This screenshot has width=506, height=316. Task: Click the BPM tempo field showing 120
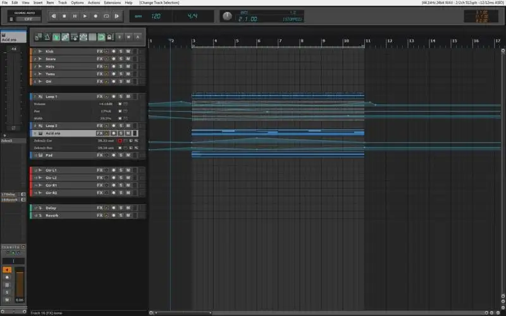(156, 16)
